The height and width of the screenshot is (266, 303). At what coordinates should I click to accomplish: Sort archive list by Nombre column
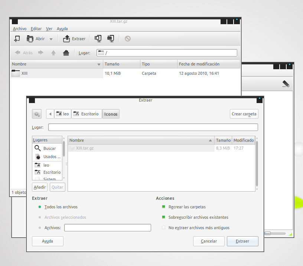click(56, 64)
